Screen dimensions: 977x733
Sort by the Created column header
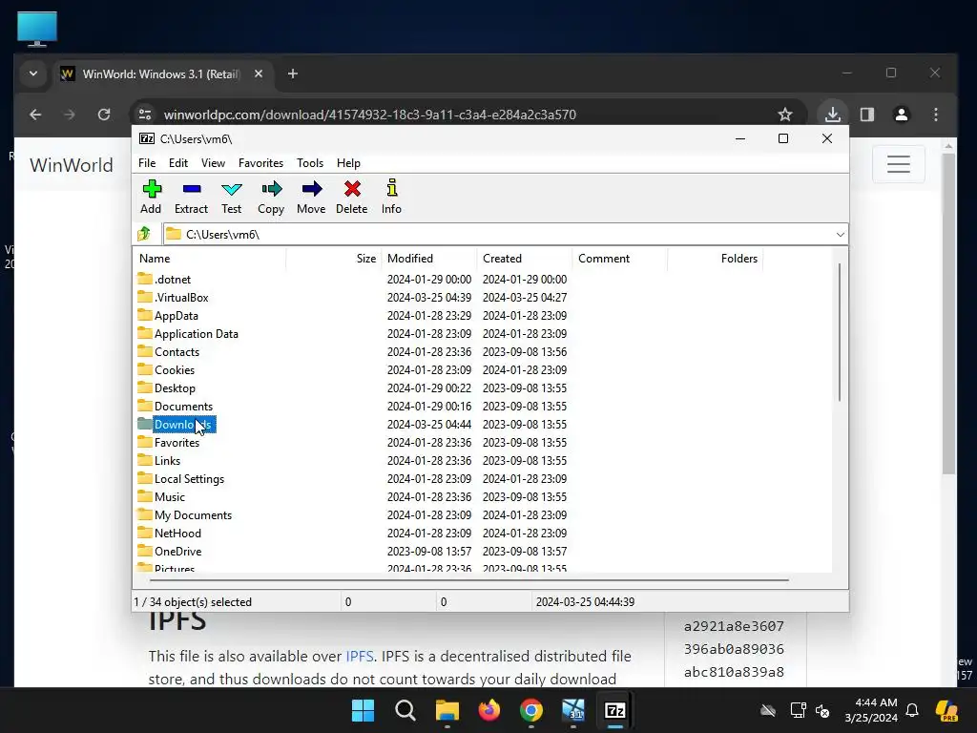click(525, 258)
